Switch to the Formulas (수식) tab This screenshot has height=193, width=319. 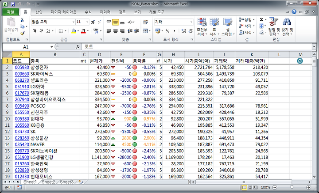[x=88, y=12]
